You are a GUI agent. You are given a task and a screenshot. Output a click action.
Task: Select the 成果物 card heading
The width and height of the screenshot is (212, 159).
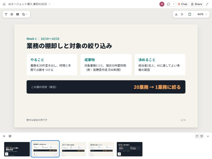point(90,60)
